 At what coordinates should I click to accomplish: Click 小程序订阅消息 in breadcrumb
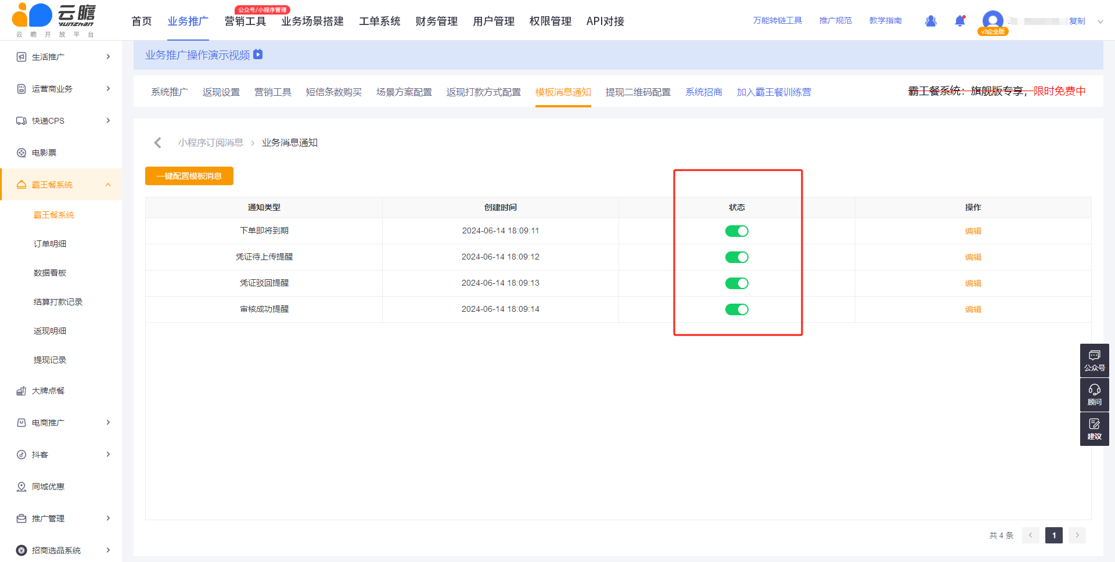[x=211, y=143]
